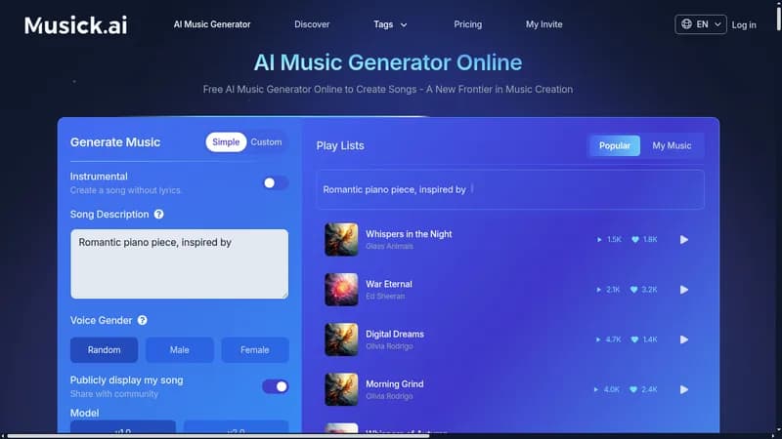Image resolution: width=782 pixels, height=439 pixels.
Task: Click play count icon for Whispers in the Night
Action: coord(599,239)
